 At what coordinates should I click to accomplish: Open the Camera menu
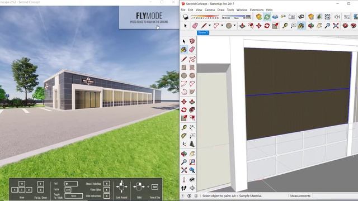[210, 10]
